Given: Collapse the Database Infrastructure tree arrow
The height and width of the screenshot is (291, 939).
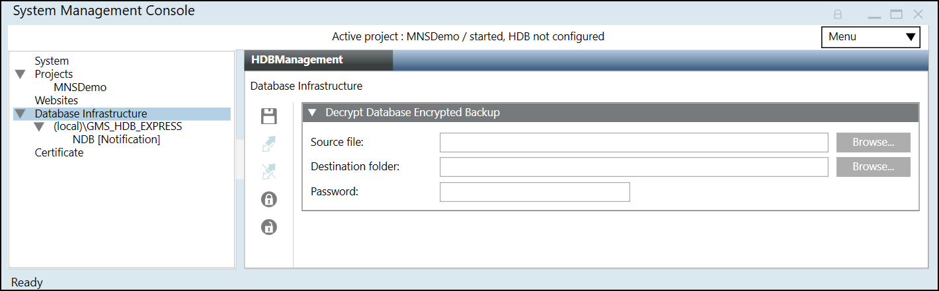Looking at the screenshot, I should pyautogui.click(x=20, y=114).
